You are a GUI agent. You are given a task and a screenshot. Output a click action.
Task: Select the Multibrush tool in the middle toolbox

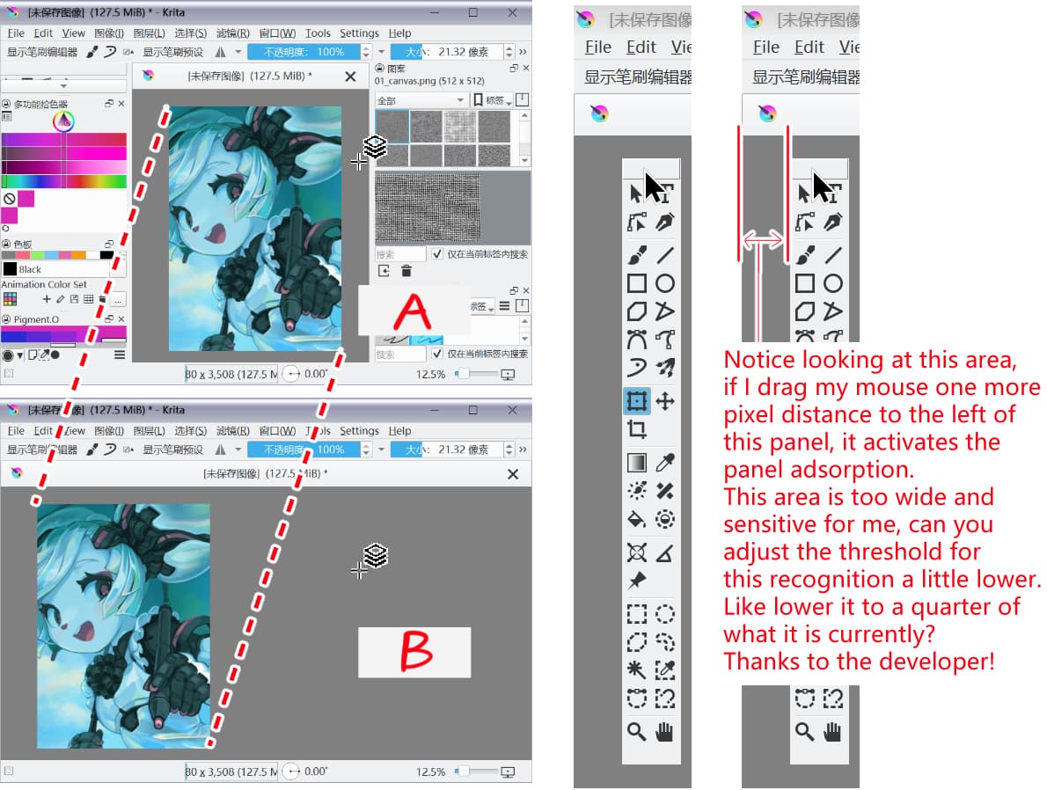pyautogui.click(x=665, y=367)
